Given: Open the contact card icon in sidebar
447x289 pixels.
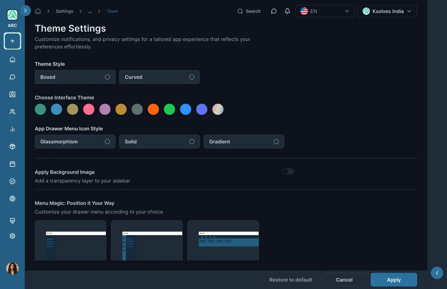Looking at the screenshot, I should pyautogui.click(x=12, y=94).
